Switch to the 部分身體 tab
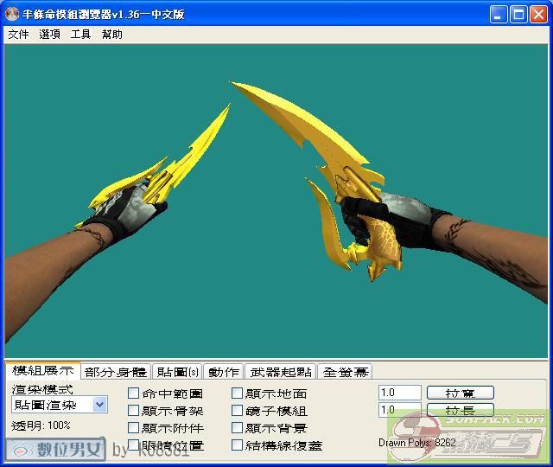The height and width of the screenshot is (467, 553). [116, 372]
